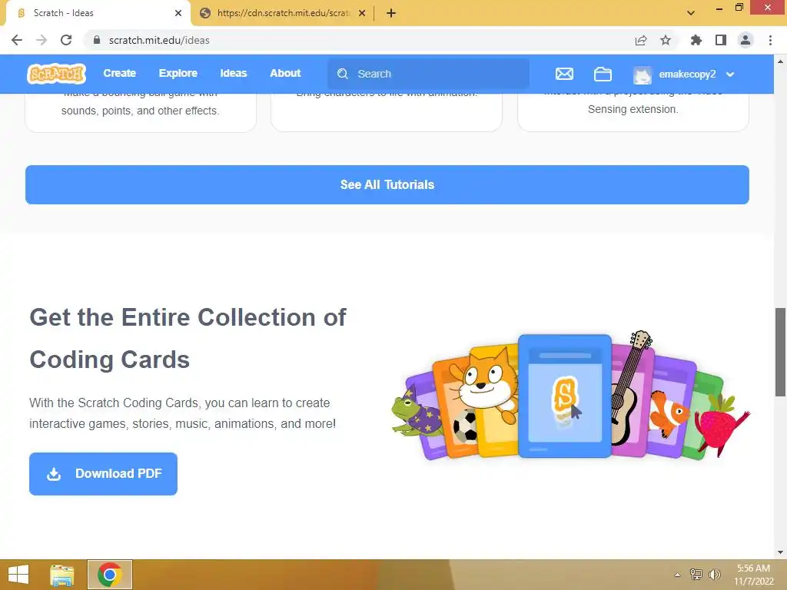The image size is (787, 590).
Task: Open a new browser tab
Action: (391, 13)
